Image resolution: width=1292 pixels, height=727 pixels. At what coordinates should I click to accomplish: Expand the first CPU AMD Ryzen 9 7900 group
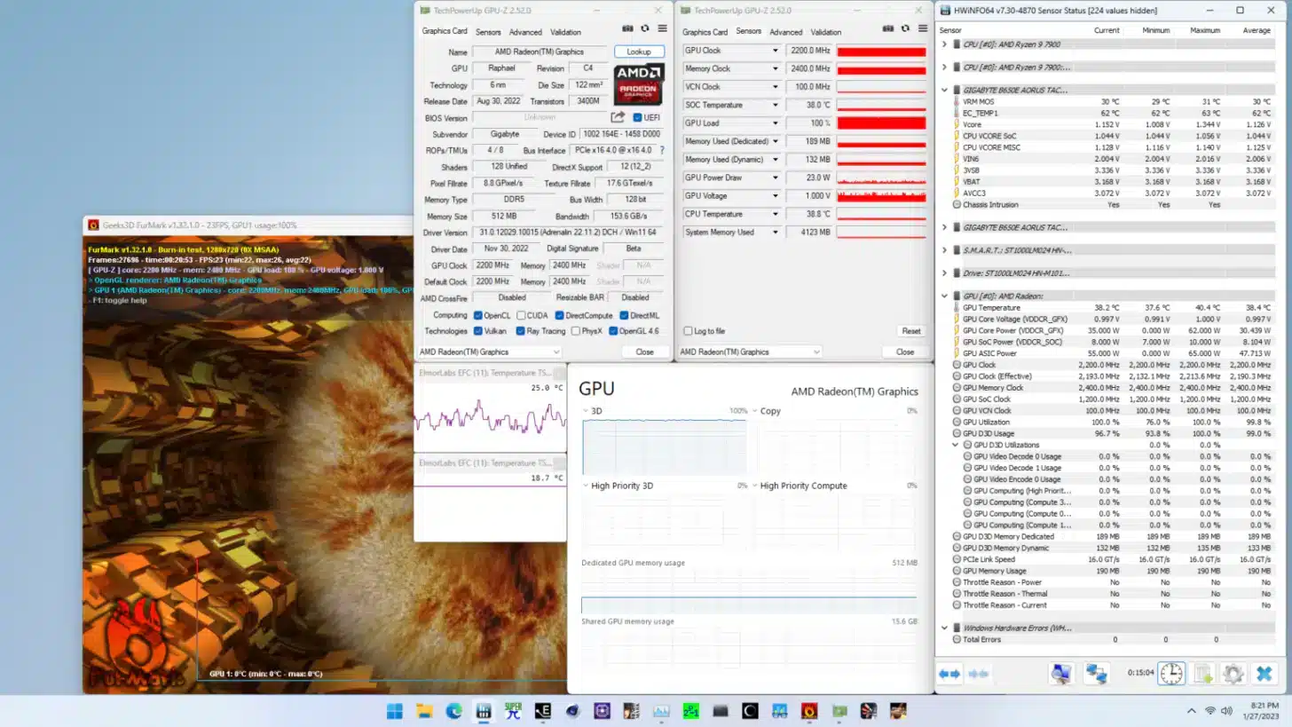point(944,44)
